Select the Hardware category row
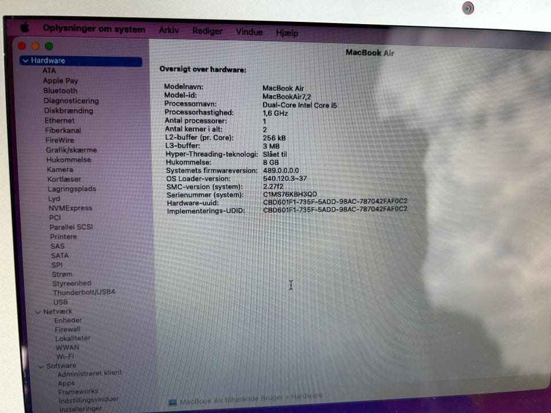 pos(81,61)
